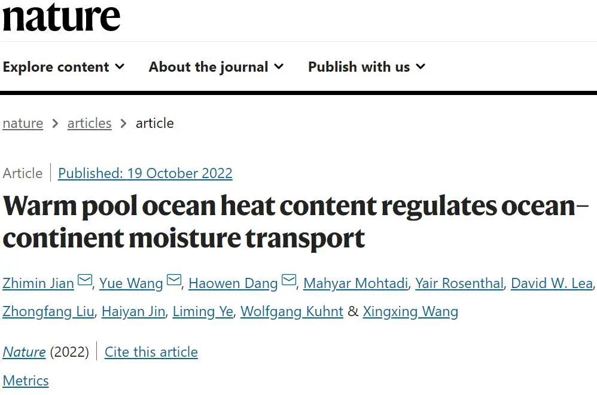Viewport: 597px width, 395px height.
Task: Click envelope icon next to Yue Wang
Action: pyautogui.click(x=175, y=280)
